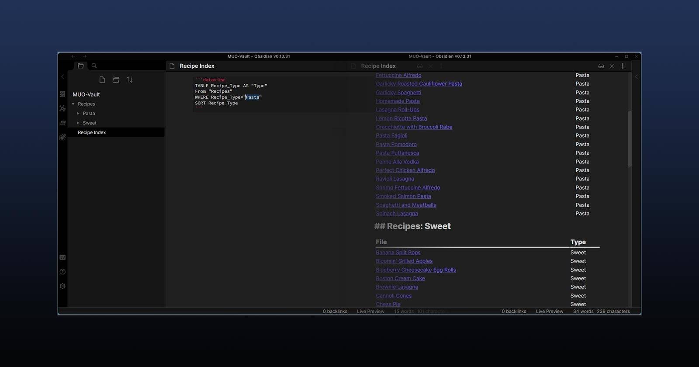Open more options three-dot menu

click(x=623, y=66)
